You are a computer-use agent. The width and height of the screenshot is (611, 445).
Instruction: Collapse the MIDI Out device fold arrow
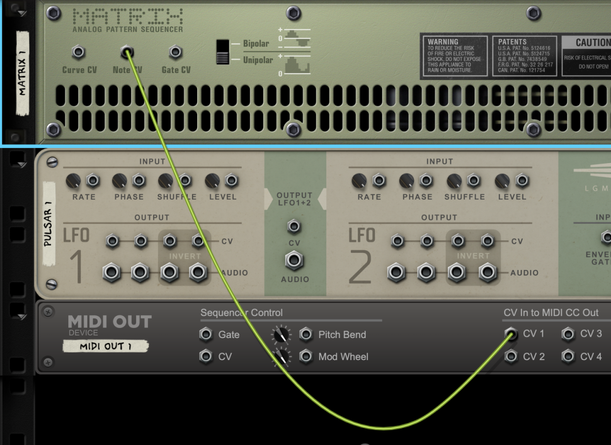pos(23,317)
